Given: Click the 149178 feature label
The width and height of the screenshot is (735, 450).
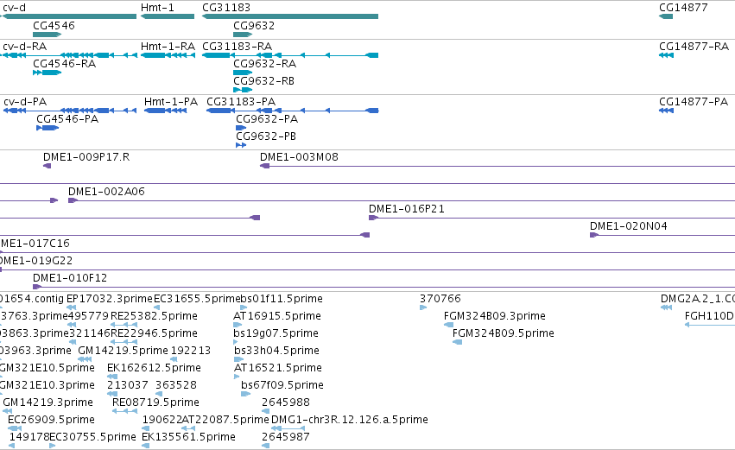Looking at the screenshot, I should pos(29,437).
